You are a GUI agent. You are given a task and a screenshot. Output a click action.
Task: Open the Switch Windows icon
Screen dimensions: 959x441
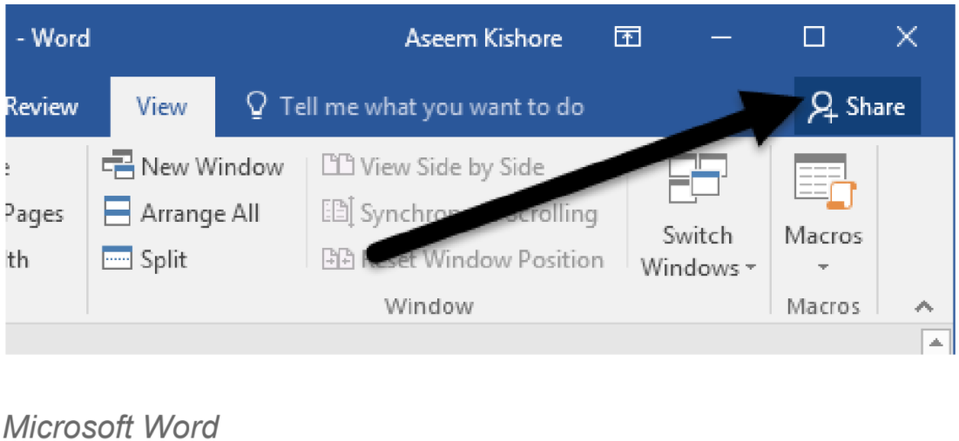coord(698,177)
